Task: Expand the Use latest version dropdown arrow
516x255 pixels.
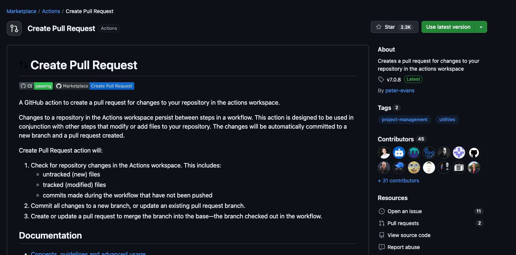Action: 481,27
